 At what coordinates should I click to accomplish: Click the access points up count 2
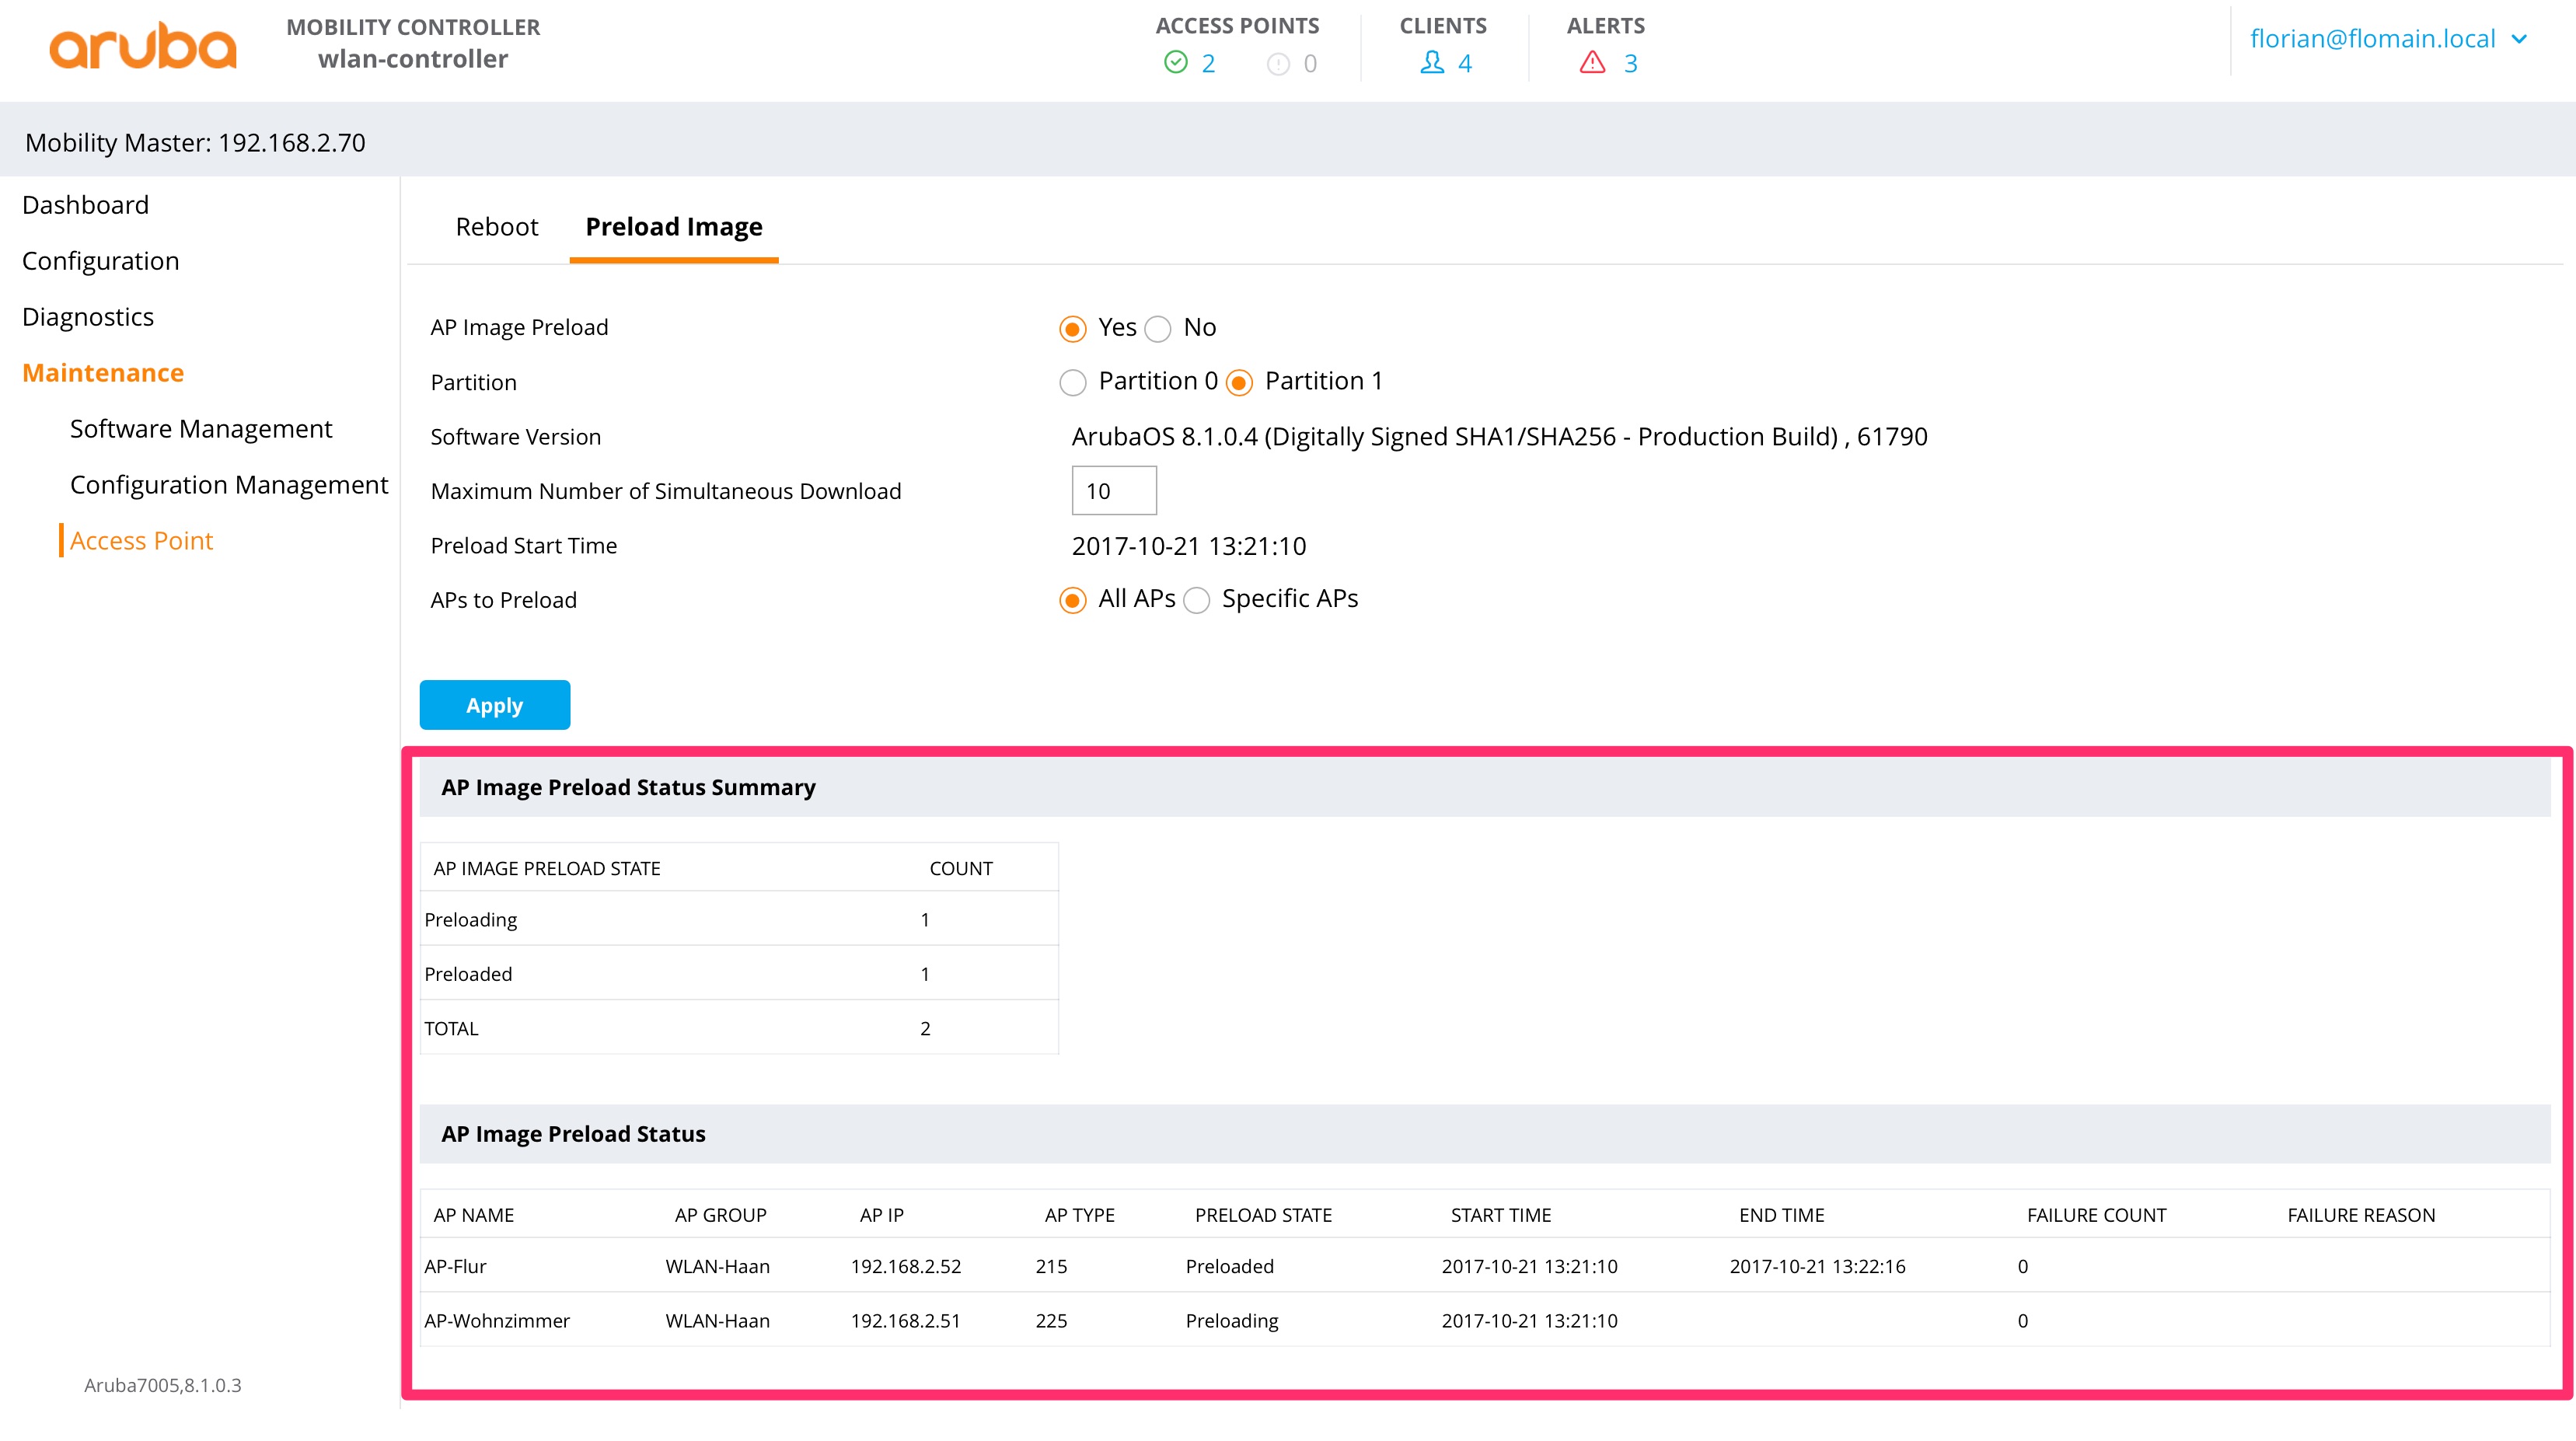click(1208, 64)
